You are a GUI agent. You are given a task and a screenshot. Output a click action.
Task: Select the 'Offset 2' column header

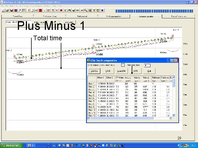pyautogui.click(x=110, y=78)
